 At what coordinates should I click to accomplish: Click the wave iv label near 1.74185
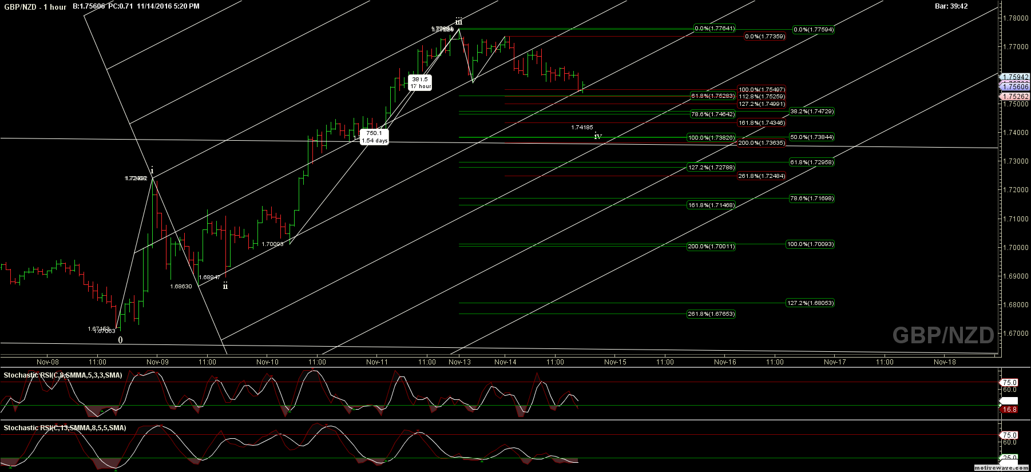coord(598,136)
